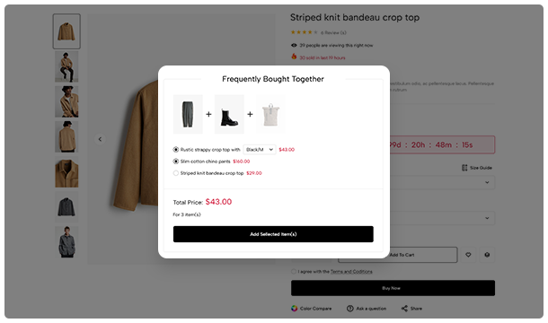The width and height of the screenshot is (548, 323).
Task: Select Striped knit bandeau crop top radio
Action: pos(176,173)
